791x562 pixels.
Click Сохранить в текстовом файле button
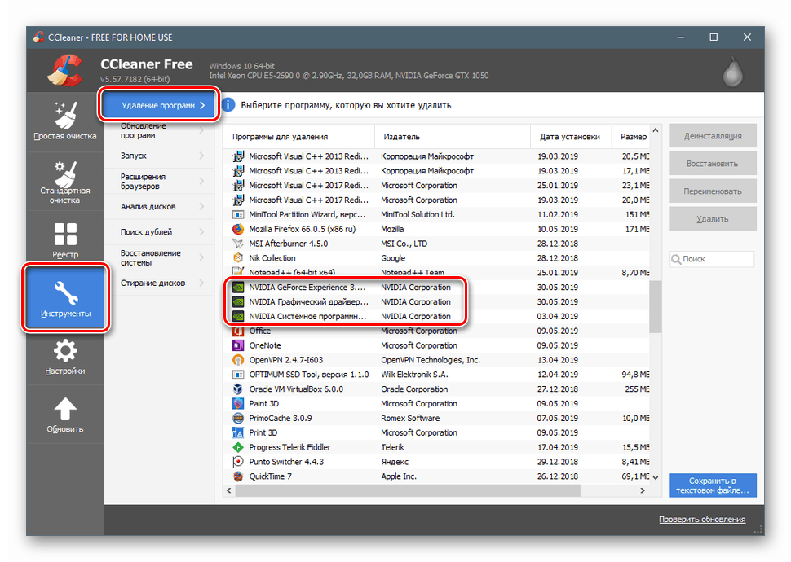coord(711,484)
